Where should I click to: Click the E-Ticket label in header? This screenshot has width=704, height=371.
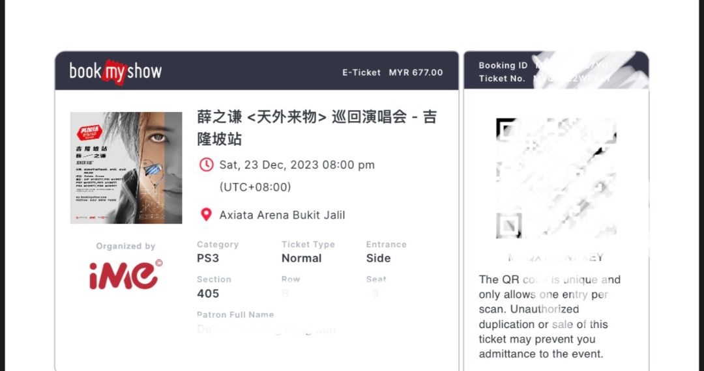(361, 72)
